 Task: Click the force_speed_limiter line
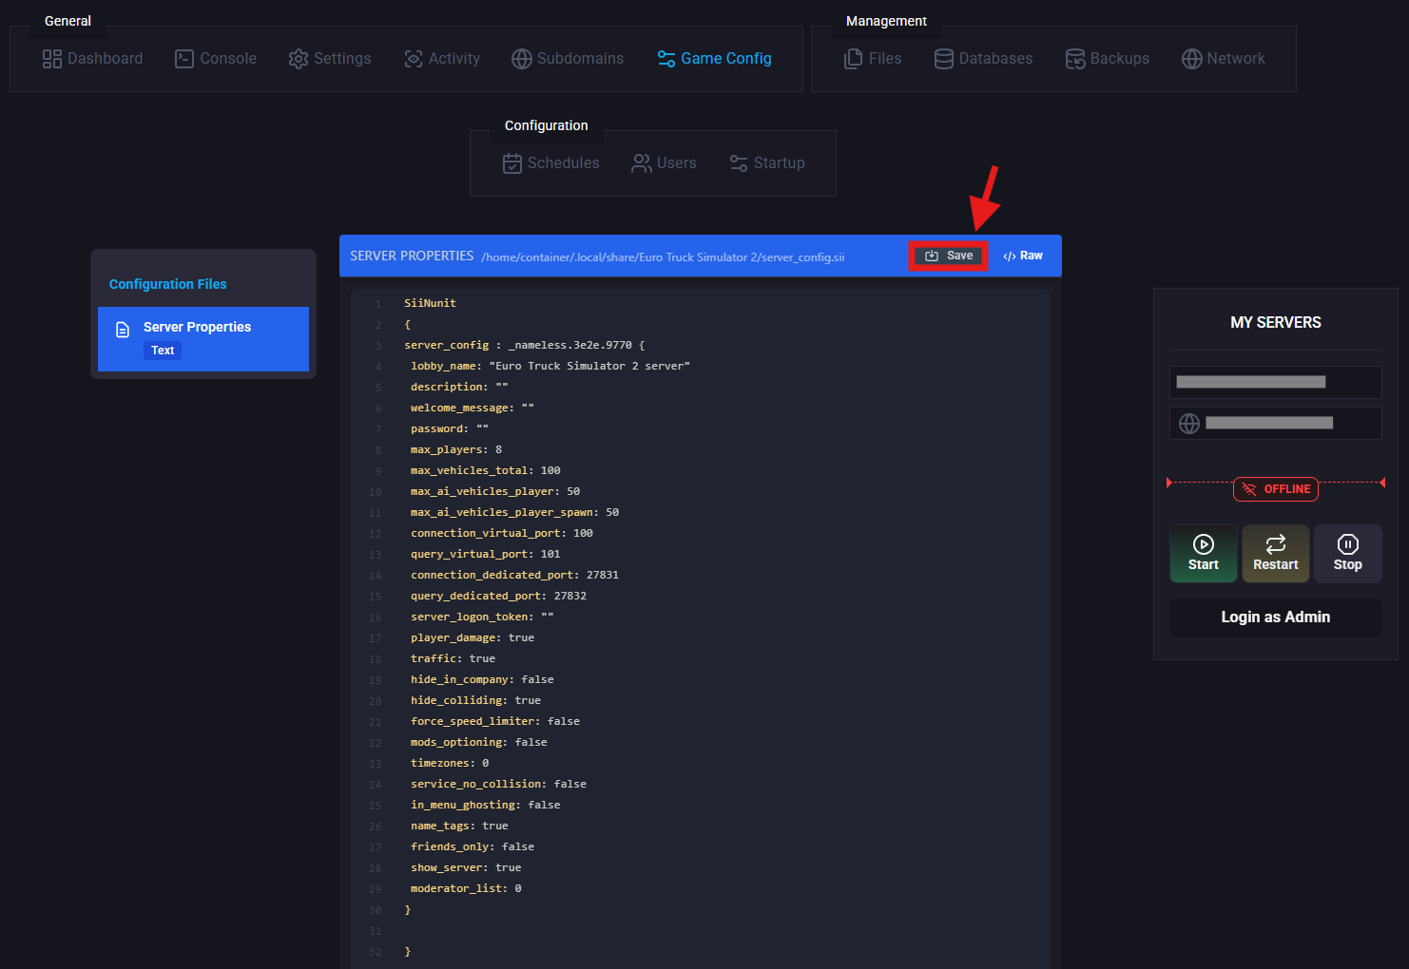click(x=495, y=721)
